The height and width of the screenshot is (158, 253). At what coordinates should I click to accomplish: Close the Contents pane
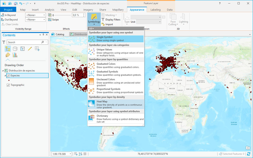point(47,35)
